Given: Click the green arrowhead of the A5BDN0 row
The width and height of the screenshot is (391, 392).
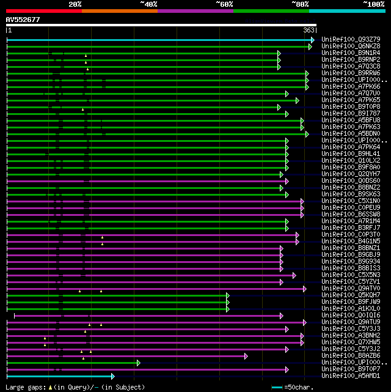Looking at the screenshot, I should tap(307, 135).
